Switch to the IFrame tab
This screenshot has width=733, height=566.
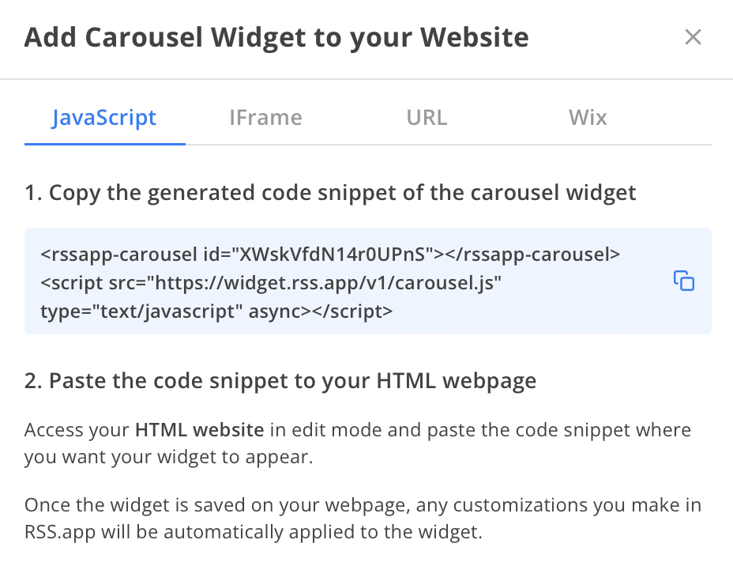[x=265, y=118]
